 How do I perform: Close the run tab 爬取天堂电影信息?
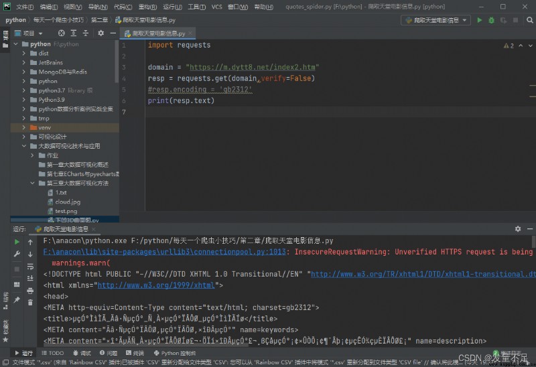click(x=93, y=229)
